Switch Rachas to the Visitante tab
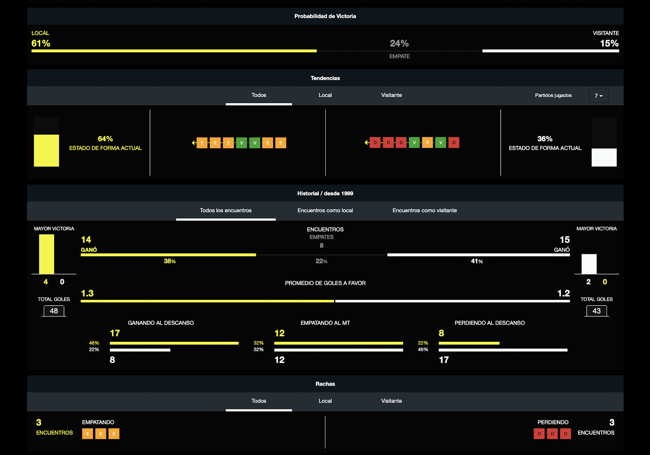Image resolution: width=650 pixels, height=455 pixels. coord(391,401)
